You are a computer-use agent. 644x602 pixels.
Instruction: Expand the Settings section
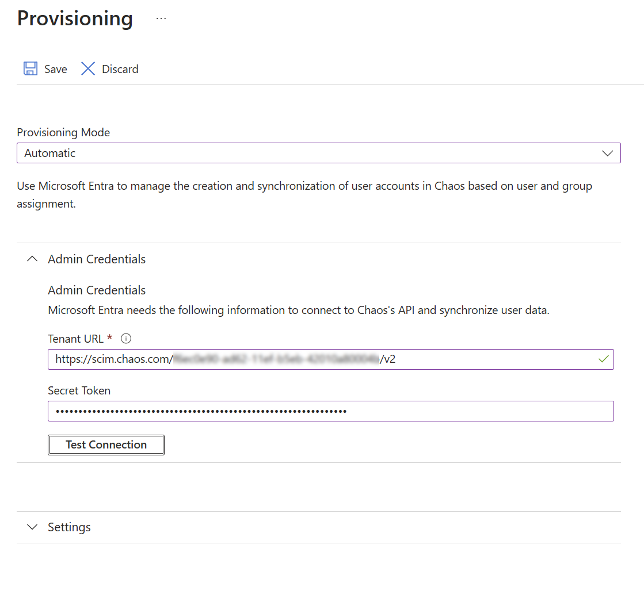coord(32,527)
